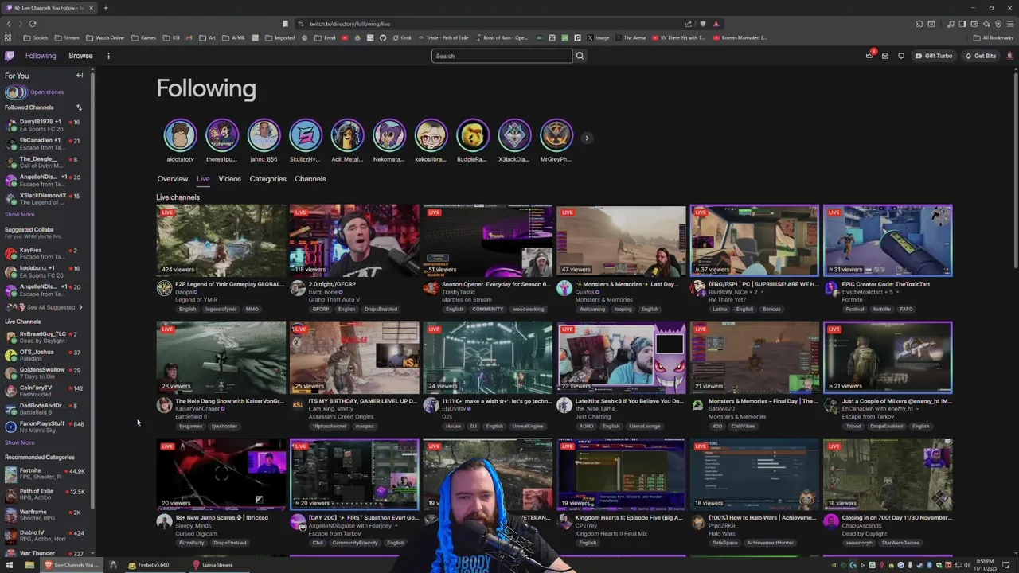Open the All Bookmarks folder
The width and height of the screenshot is (1019, 573).
point(993,37)
